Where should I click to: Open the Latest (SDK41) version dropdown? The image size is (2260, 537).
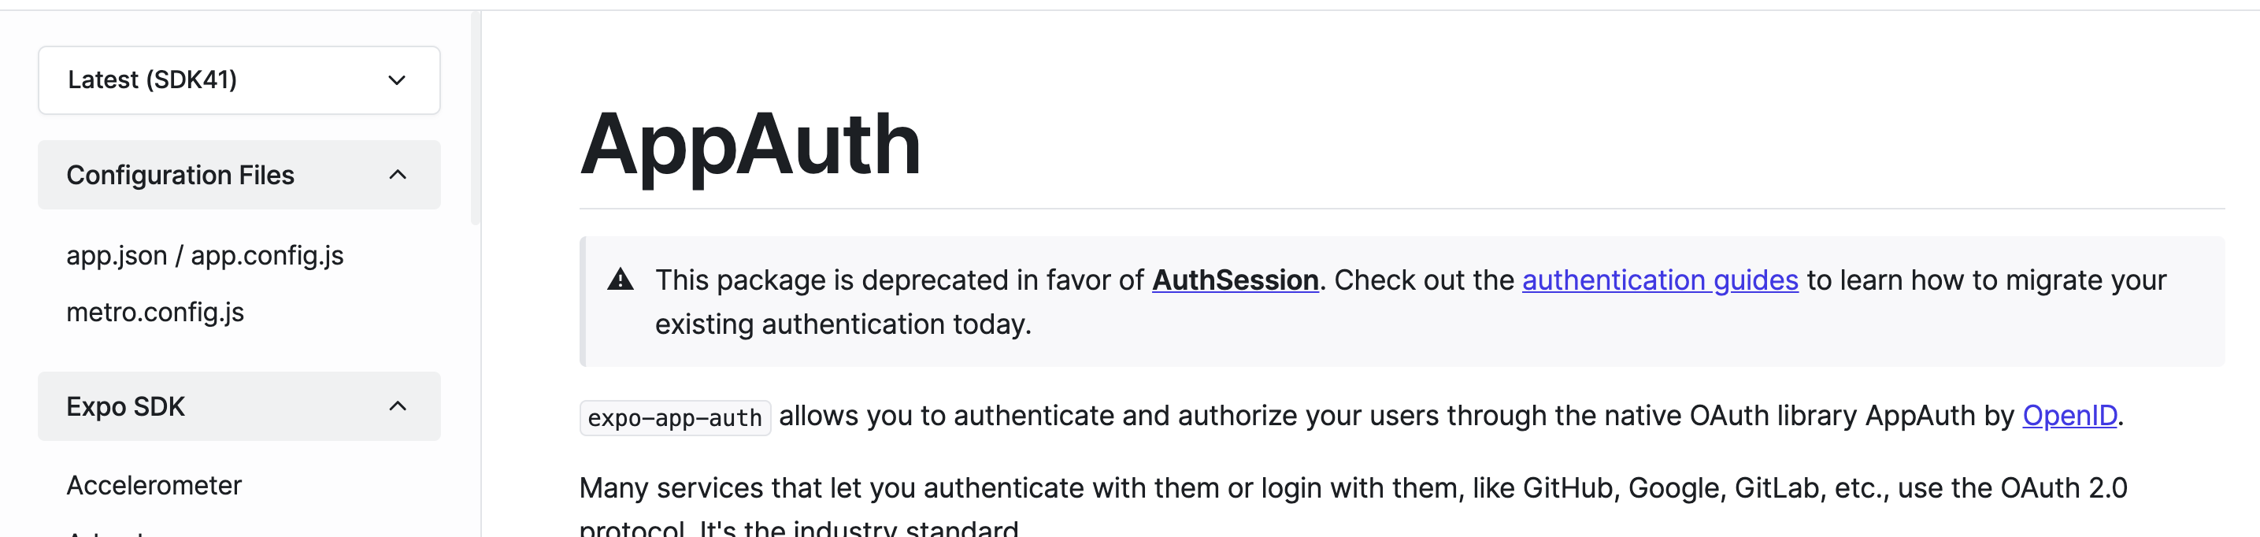[238, 81]
